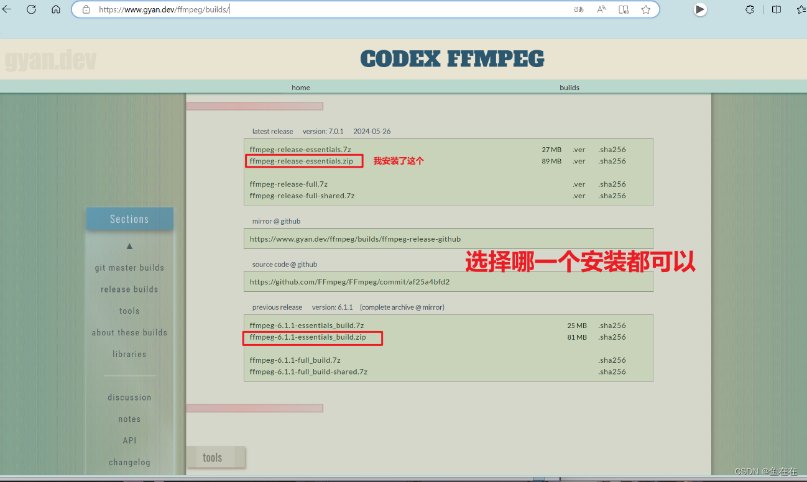Select the version: 6.1.1 text
The image size is (807, 482).
(332, 307)
